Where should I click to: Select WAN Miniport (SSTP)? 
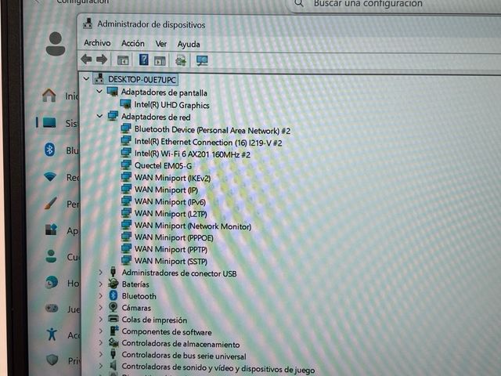pyautogui.click(x=171, y=261)
